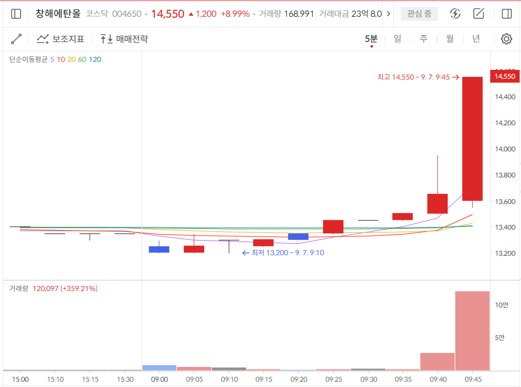Open the note edit pencil icon
Image resolution: width=521 pixels, height=387 pixels.
point(479,14)
